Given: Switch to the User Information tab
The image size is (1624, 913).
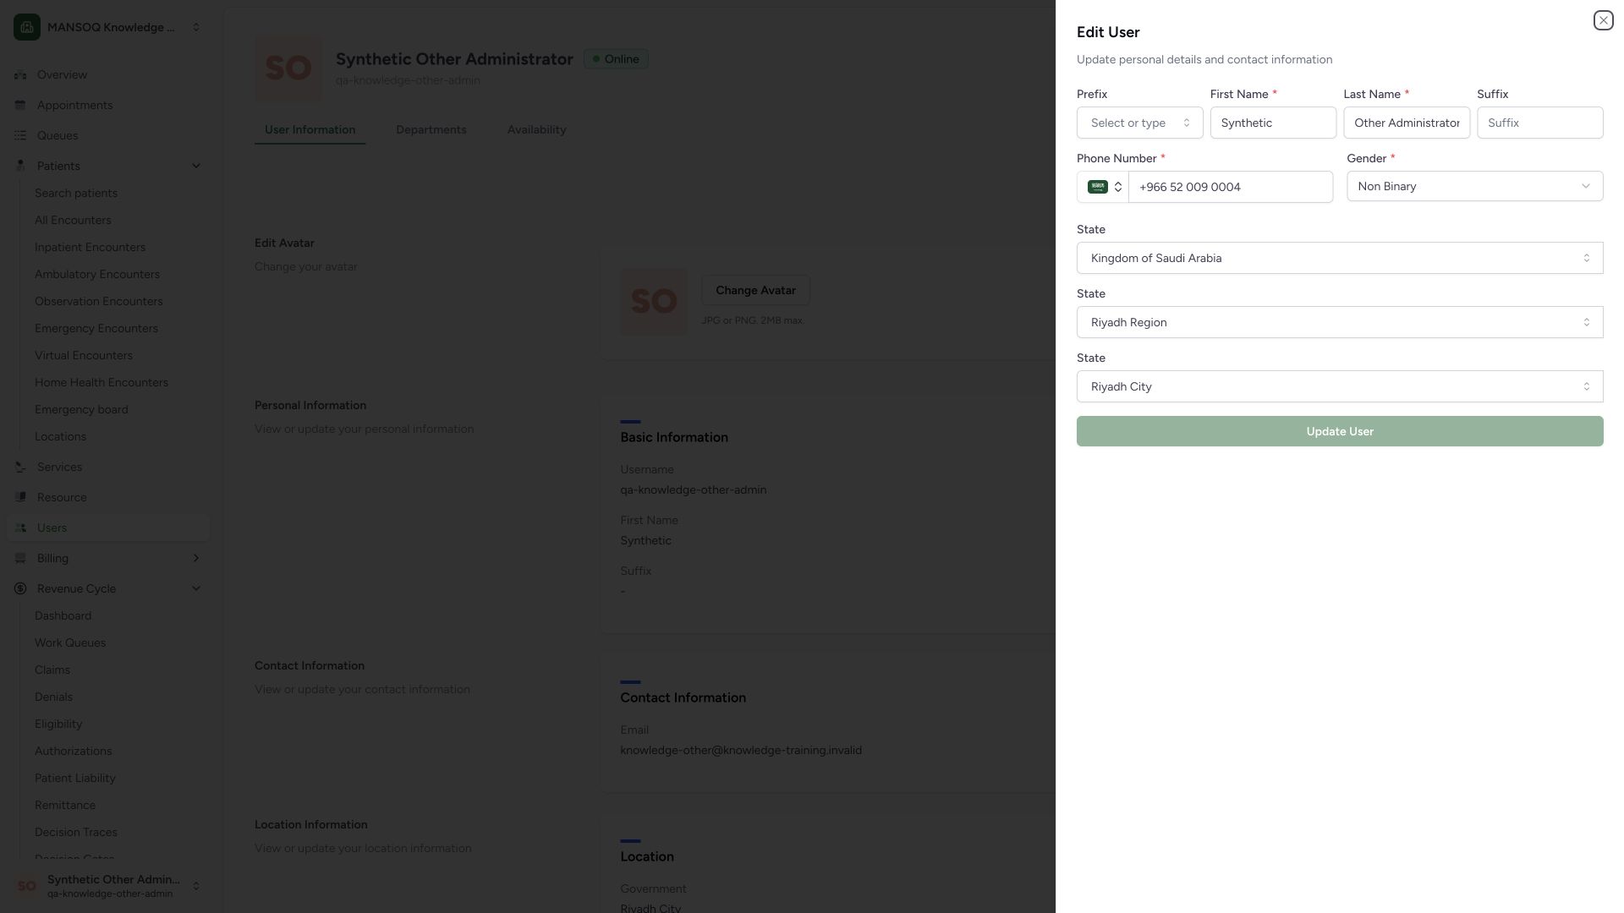Looking at the screenshot, I should 310,129.
